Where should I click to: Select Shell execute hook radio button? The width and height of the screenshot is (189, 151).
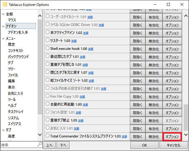[47, 48]
